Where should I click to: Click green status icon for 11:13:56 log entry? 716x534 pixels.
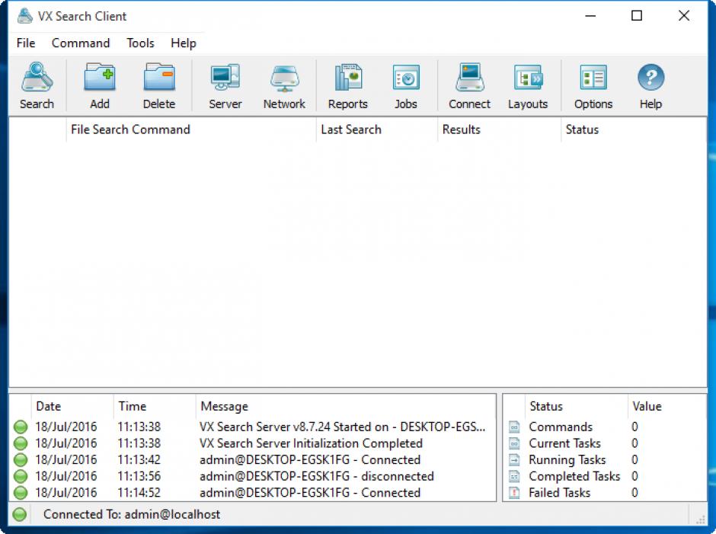point(20,476)
